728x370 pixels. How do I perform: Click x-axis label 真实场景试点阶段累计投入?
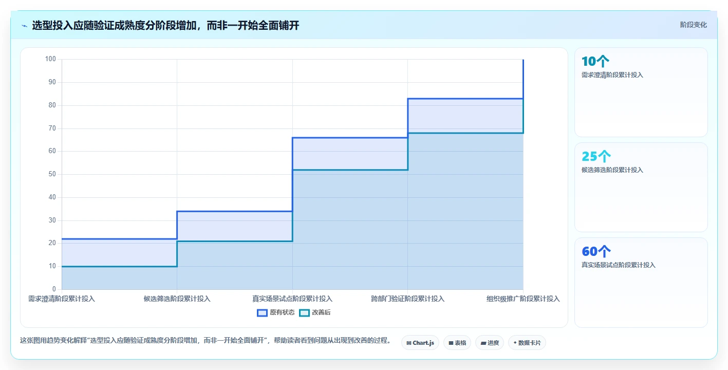pyautogui.click(x=292, y=299)
